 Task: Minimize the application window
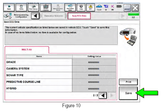[x=127, y=8]
